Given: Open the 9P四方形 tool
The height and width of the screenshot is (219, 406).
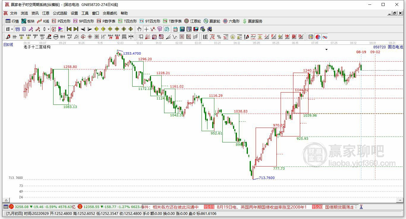Looking at the screenshot, I should pos(84,21).
